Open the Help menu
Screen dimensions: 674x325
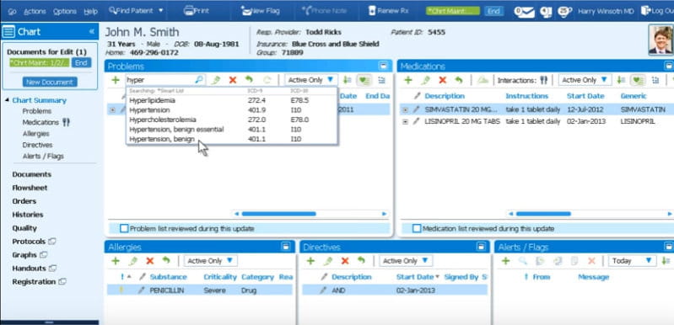click(91, 12)
